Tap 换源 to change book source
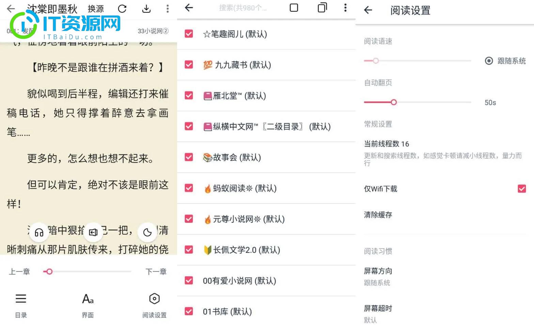 [96, 8]
